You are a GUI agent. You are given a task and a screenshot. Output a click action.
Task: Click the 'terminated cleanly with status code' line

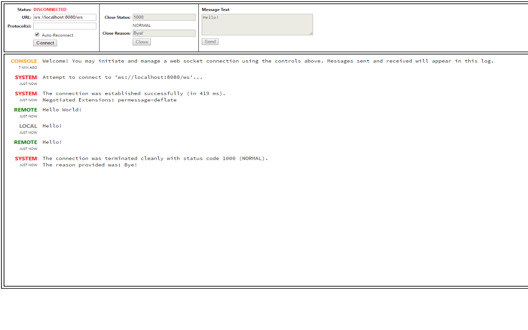(155, 158)
